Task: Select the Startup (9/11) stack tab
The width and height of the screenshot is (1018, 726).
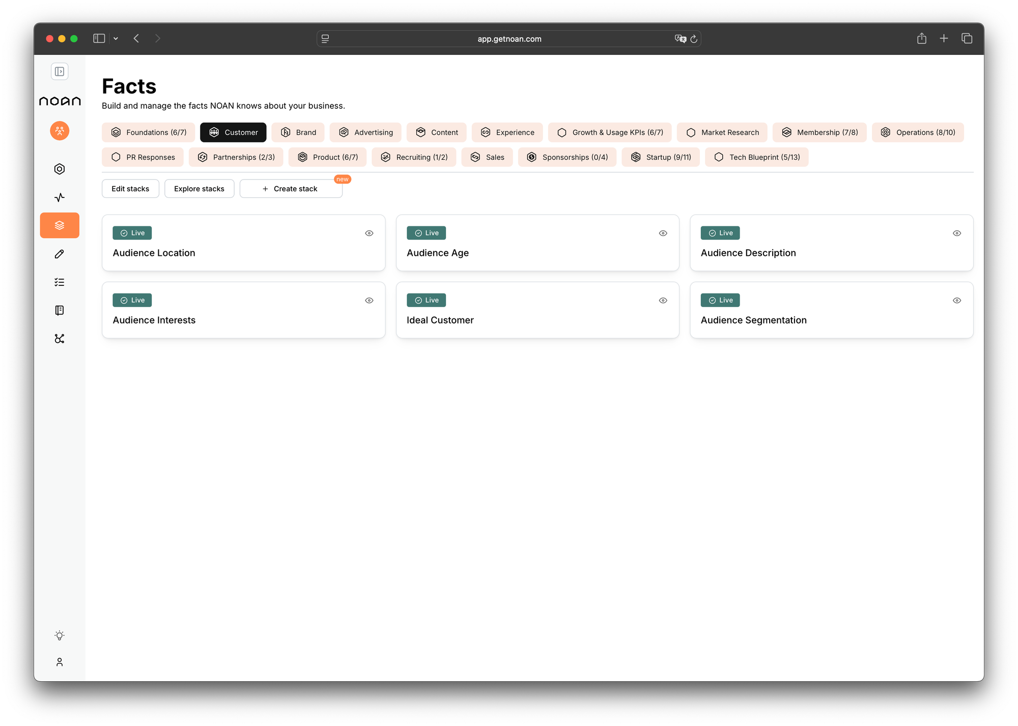Action: click(x=660, y=157)
